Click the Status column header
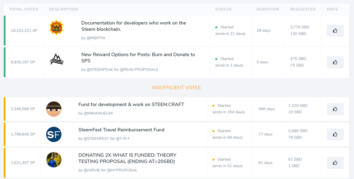The image size is (354, 179). click(223, 9)
